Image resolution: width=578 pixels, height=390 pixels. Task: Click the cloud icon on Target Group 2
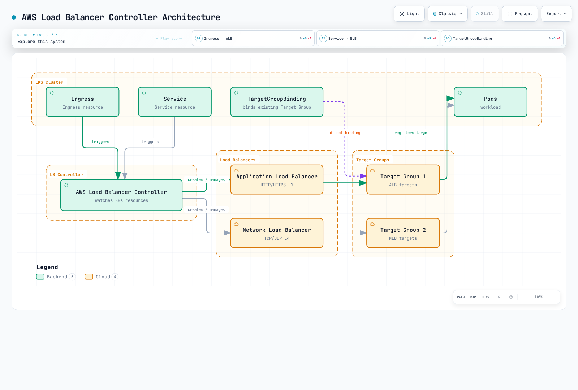click(x=372, y=224)
